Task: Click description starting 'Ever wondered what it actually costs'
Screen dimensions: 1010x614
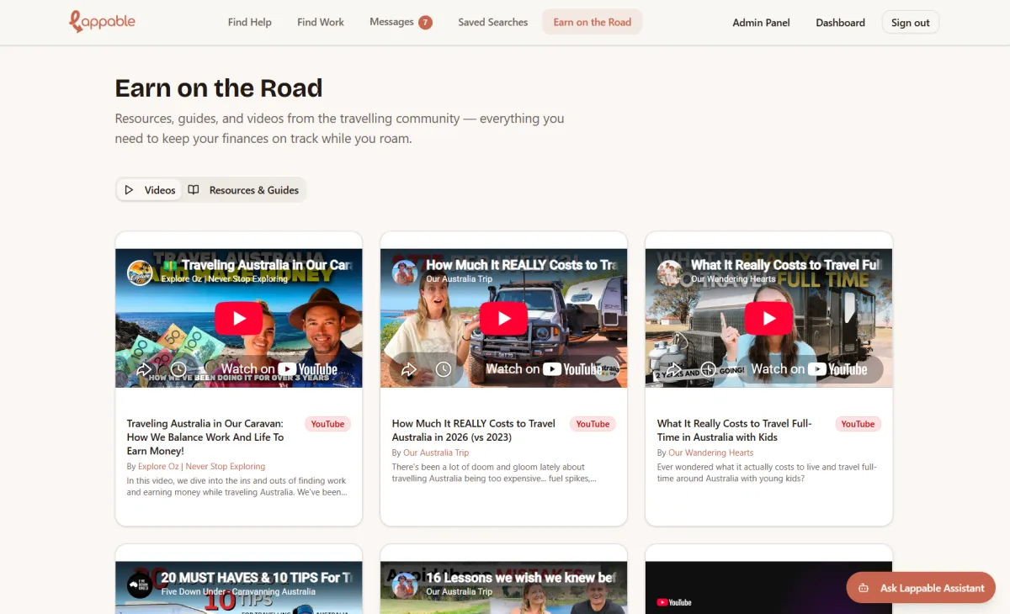Action: point(767,473)
